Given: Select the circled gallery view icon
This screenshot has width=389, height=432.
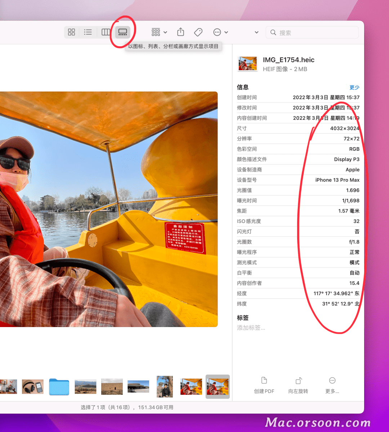Looking at the screenshot, I should pos(122,32).
